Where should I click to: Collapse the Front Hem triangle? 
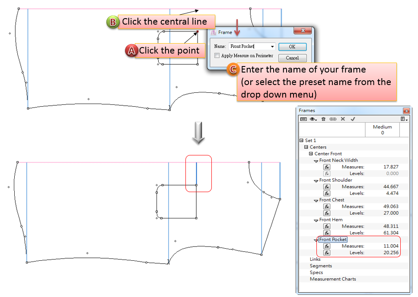point(316,220)
